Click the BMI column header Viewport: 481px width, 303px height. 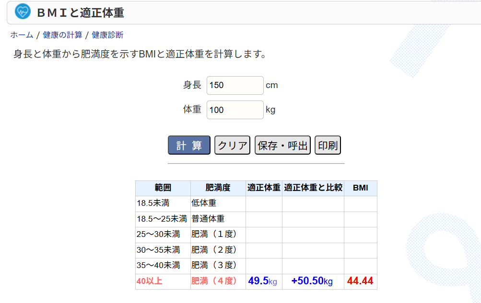pyautogui.click(x=360, y=188)
